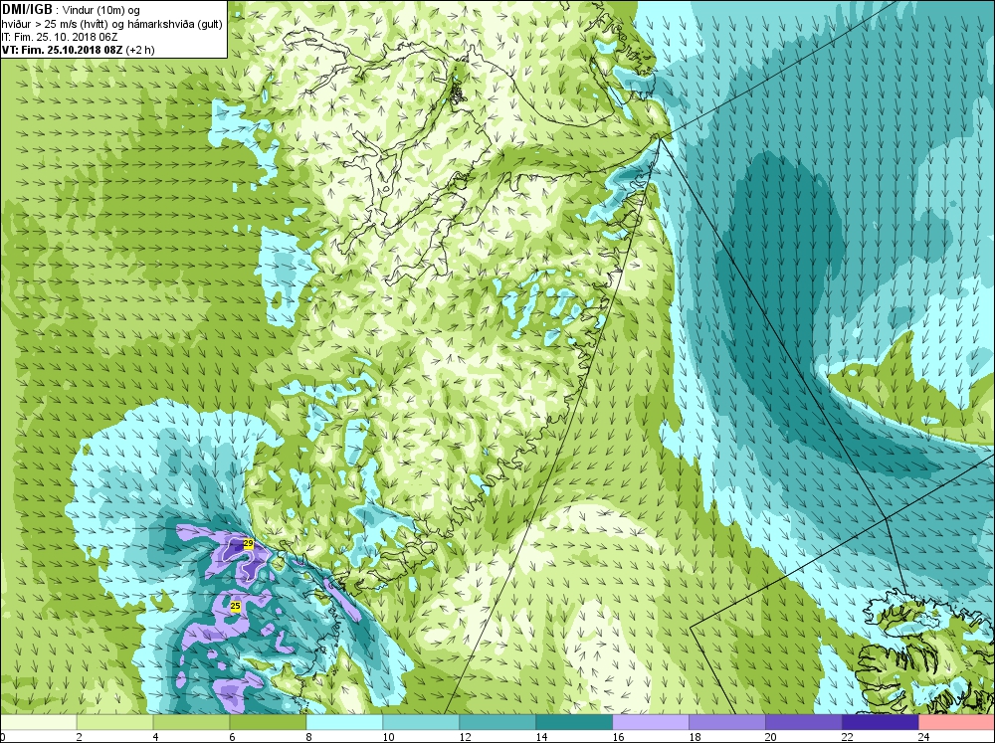995x743 pixels.
Task: Click the yellow 29 gust label on map
Action: click(x=248, y=543)
